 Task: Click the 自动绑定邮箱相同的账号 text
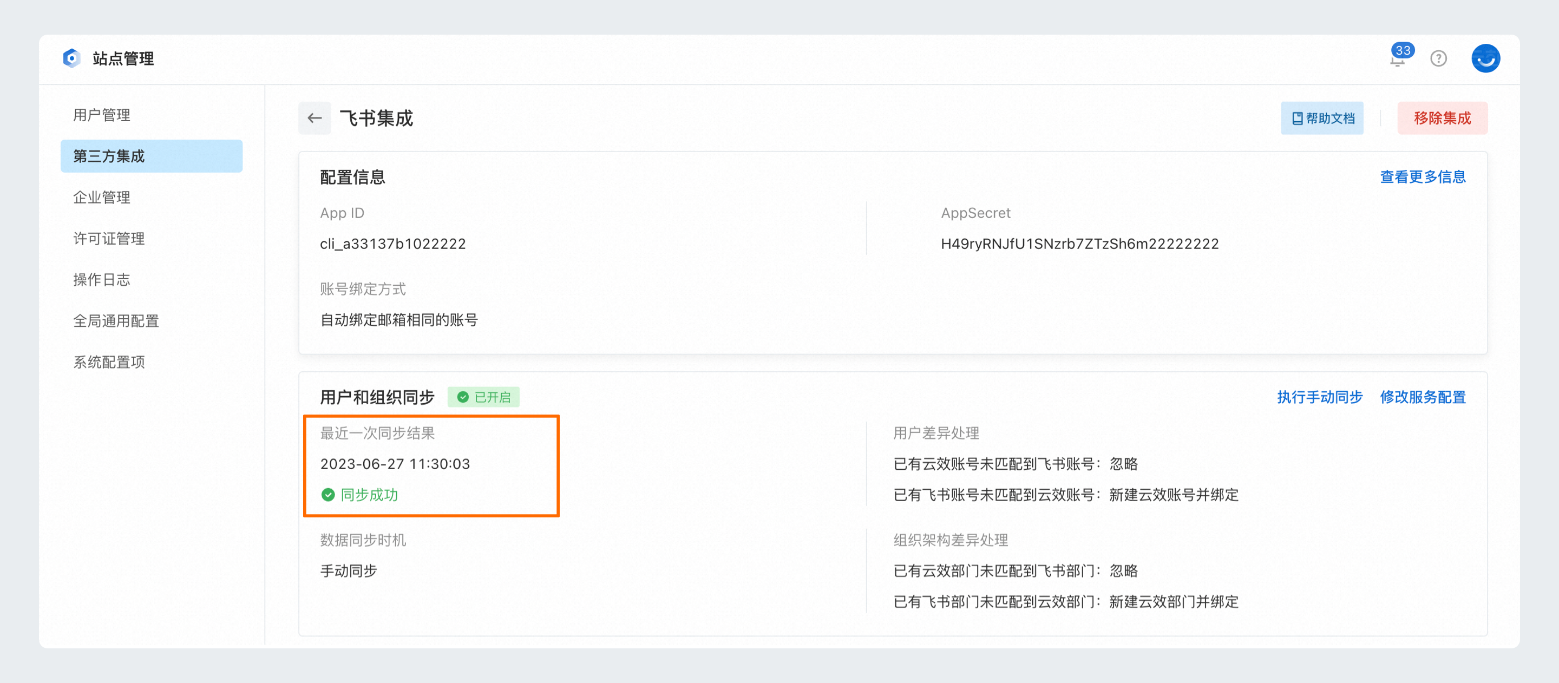[399, 320]
